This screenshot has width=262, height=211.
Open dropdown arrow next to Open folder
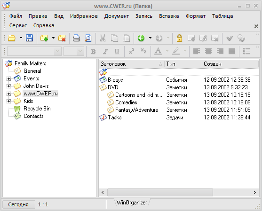(x=21, y=38)
